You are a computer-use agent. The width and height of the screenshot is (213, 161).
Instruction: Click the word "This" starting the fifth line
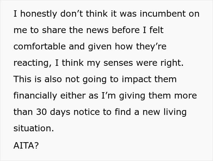click(23, 79)
